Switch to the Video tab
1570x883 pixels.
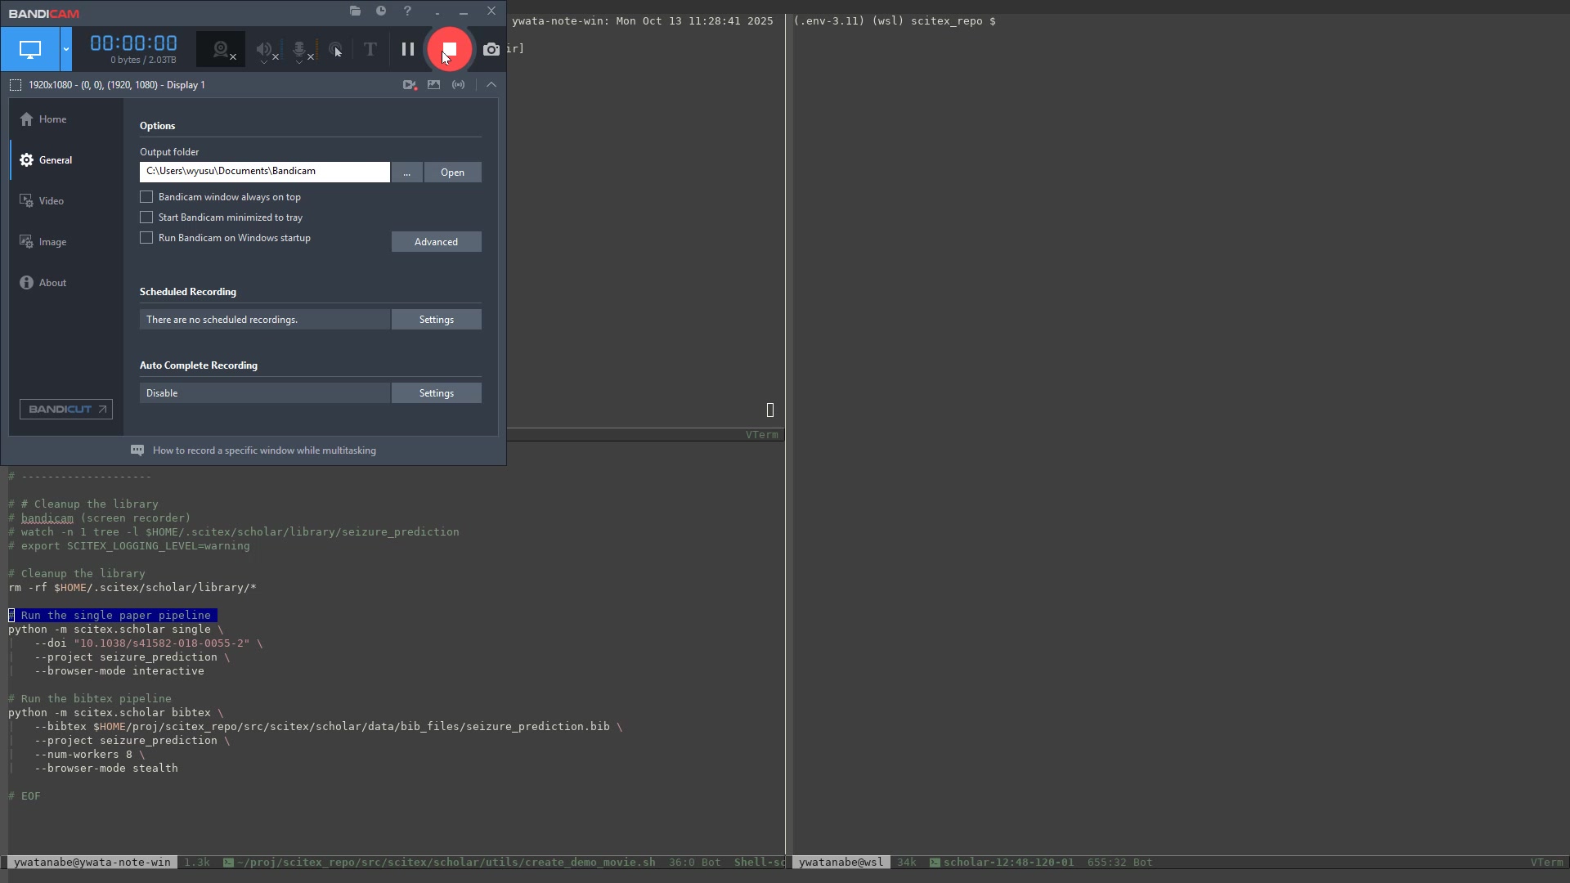tap(51, 201)
